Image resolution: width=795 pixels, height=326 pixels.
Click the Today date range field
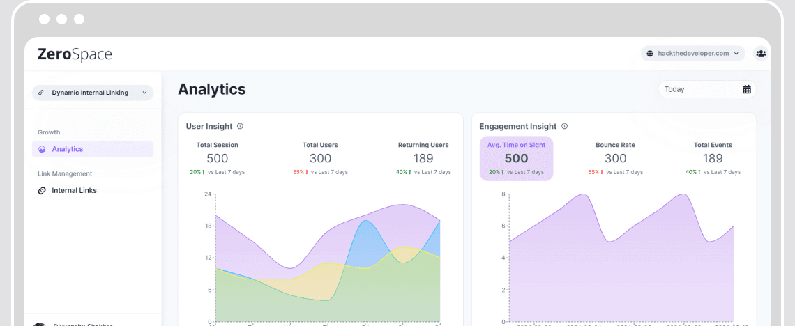click(707, 89)
